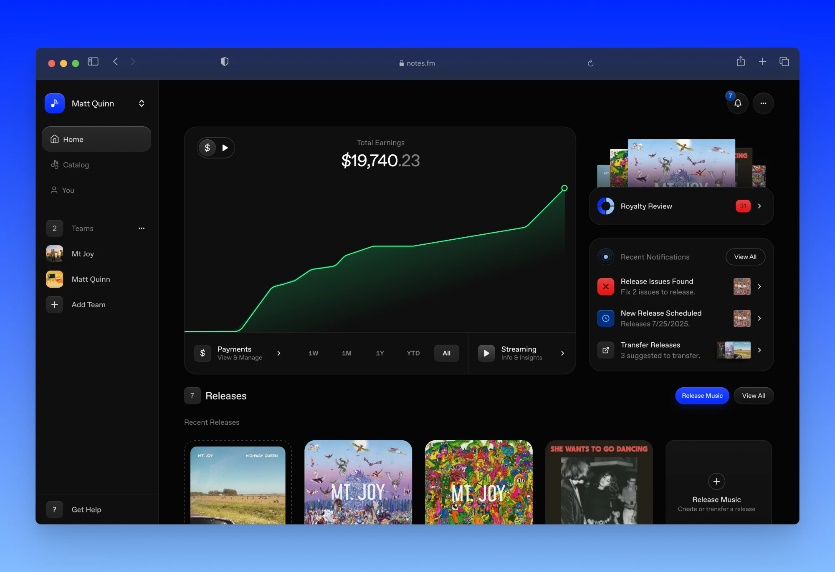Go to Home in the sidebar
835x572 pixels.
coord(96,139)
